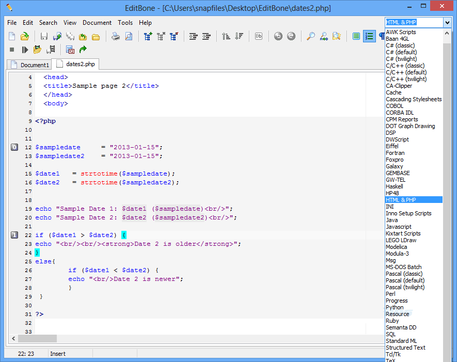Image resolution: width=457 pixels, height=362 pixels.
Task: Click the Print icon in toolbar
Action: 116,36
